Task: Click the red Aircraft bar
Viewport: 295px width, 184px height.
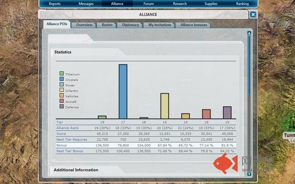Action: coord(206,114)
